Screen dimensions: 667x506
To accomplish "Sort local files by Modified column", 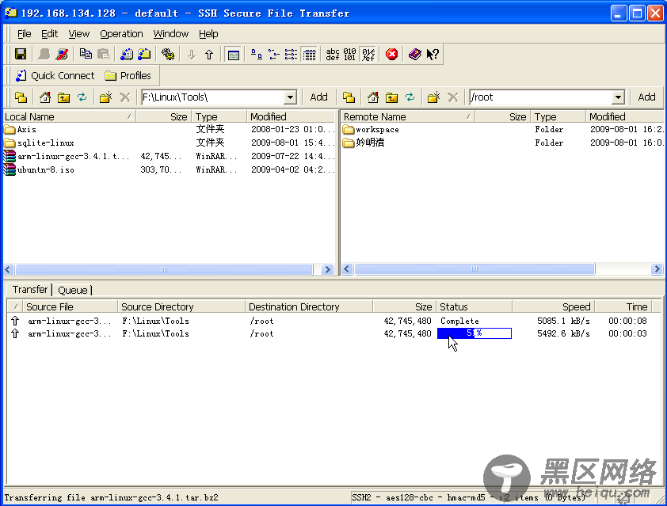I will pos(292,116).
